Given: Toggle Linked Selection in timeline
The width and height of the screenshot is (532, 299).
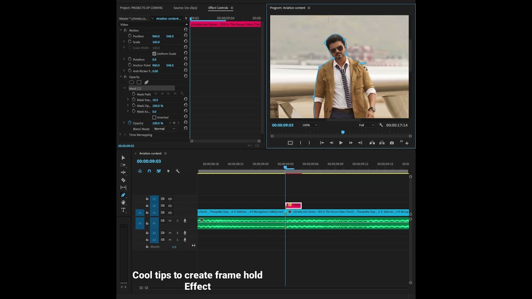Looking at the screenshot, I should pos(159,171).
